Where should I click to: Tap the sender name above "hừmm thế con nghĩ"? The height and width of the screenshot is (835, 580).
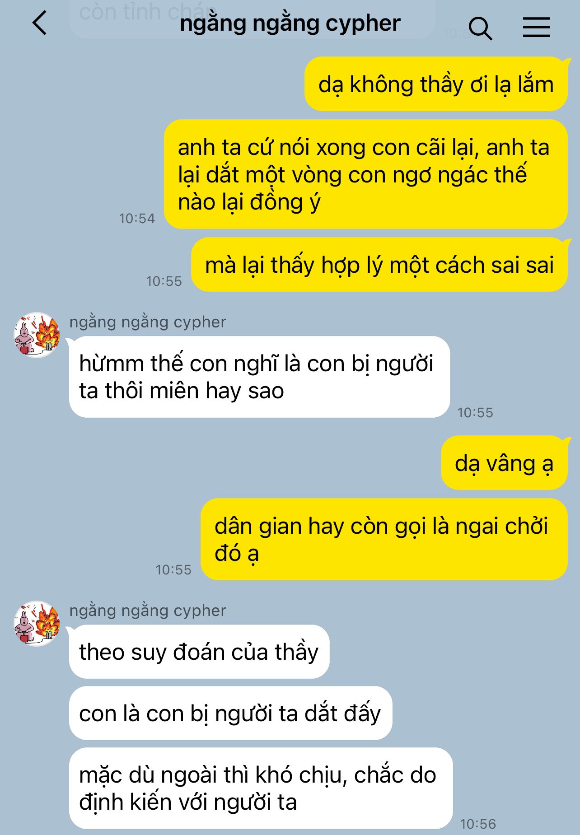pos(148,322)
